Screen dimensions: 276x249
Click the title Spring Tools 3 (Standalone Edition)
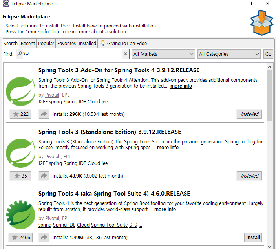pos(110,132)
